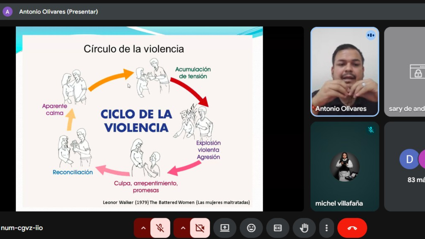Open the three-dot more options menu

point(327,228)
